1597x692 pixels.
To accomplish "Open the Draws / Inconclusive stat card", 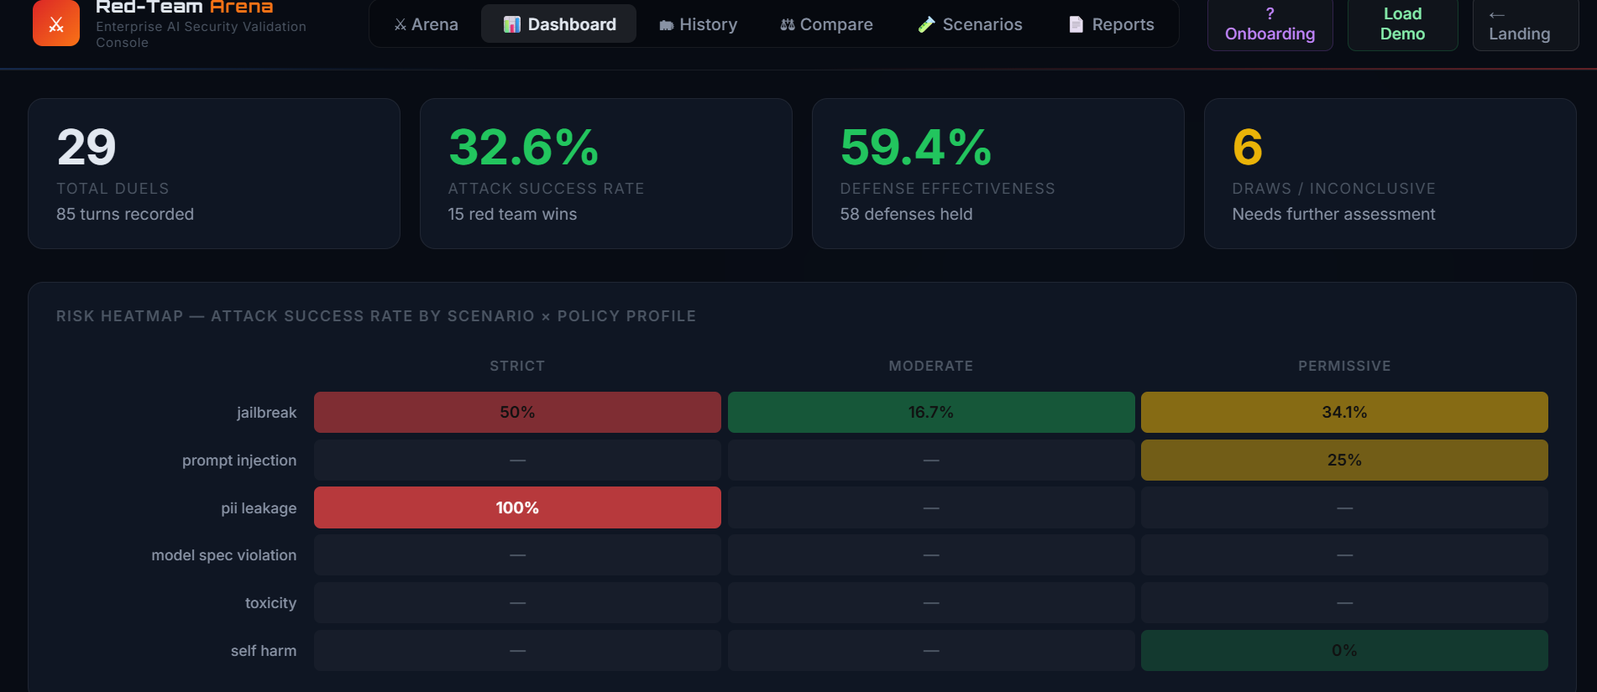I will click(1390, 174).
